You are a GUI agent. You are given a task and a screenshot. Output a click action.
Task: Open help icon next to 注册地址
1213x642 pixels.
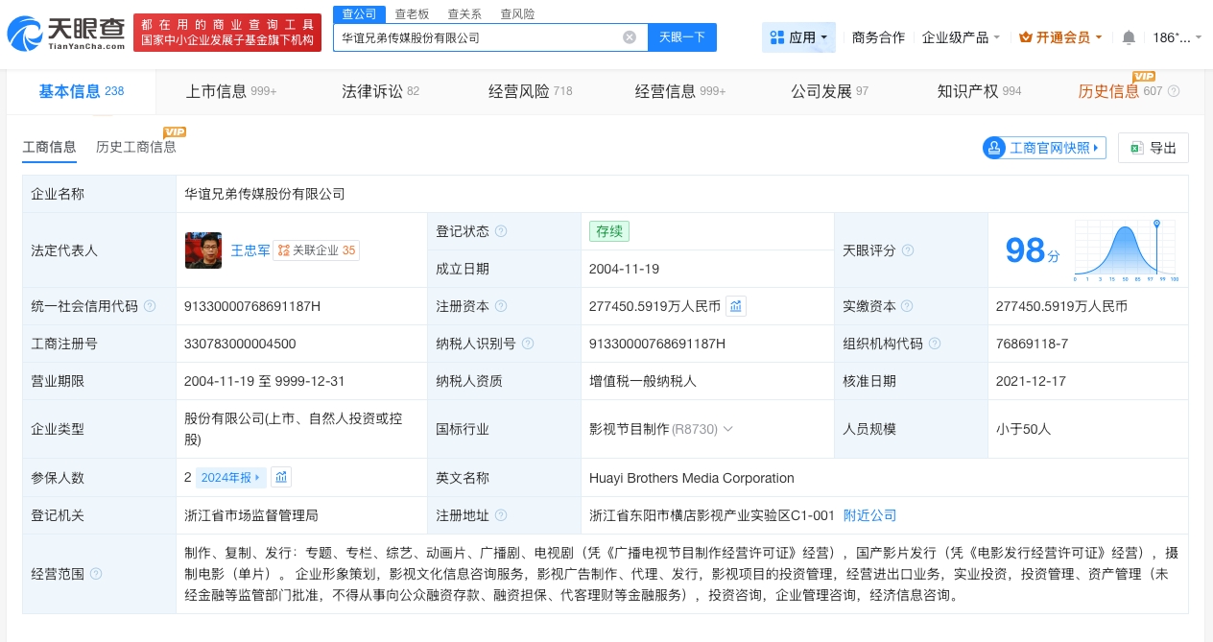point(501,515)
